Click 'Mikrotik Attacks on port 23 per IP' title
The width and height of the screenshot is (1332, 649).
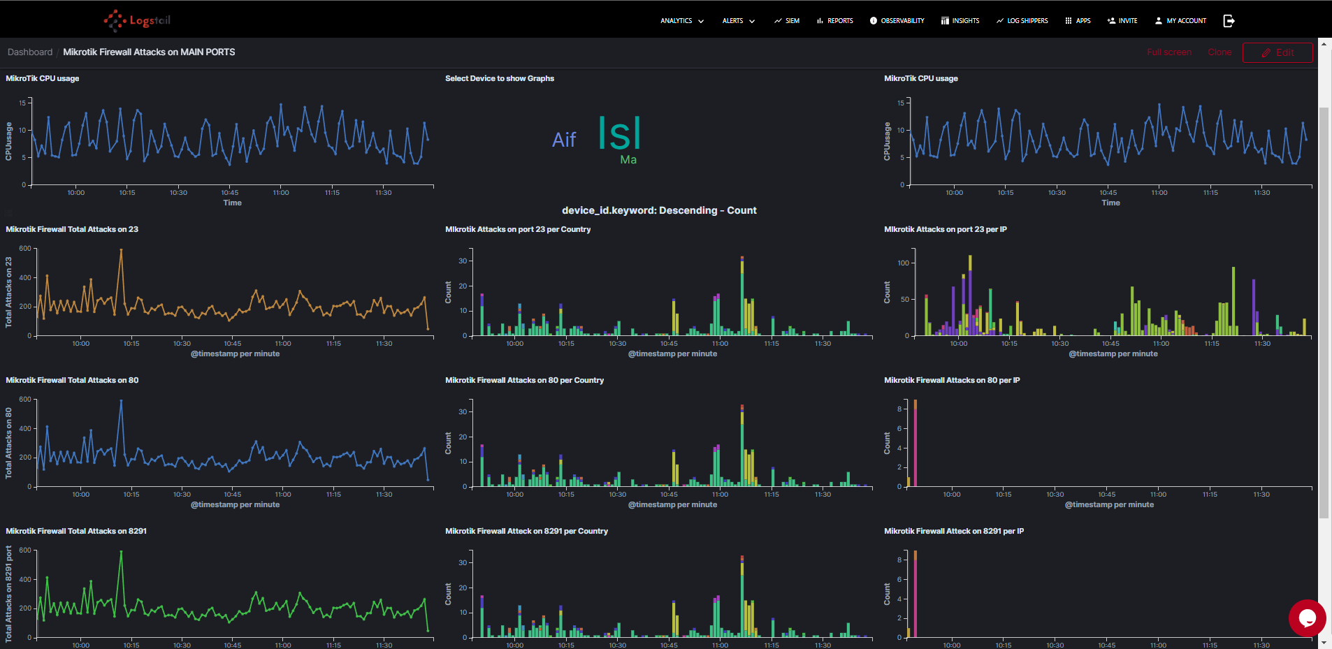(946, 229)
